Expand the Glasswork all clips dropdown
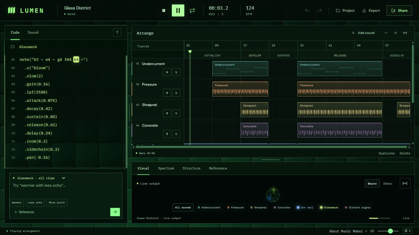This screenshot has height=235, width=419. click(x=39, y=178)
